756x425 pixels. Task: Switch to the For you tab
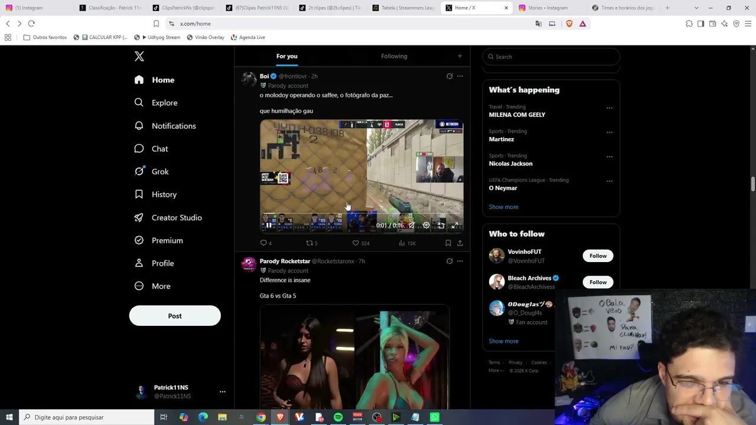[x=286, y=56]
